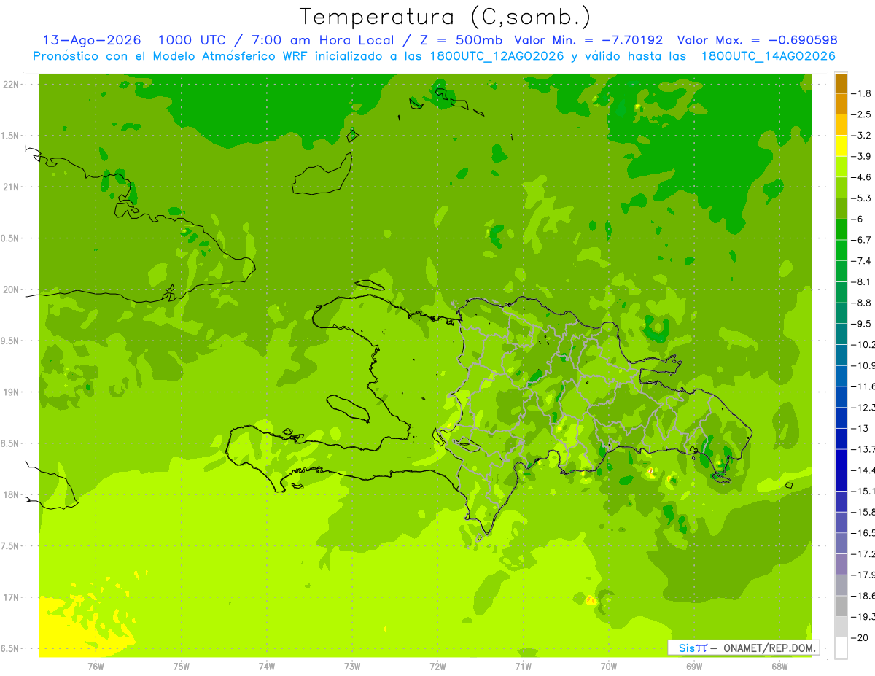Click the "68W" longitude label
875x676 pixels.
[x=779, y=666]
